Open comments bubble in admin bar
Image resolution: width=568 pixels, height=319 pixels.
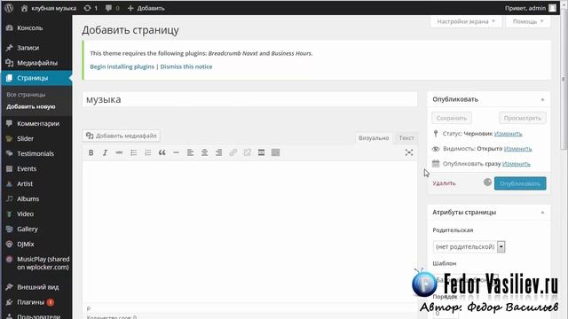pos(112,8)
